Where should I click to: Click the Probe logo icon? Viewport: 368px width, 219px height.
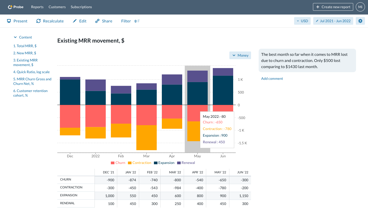[10, 7]
